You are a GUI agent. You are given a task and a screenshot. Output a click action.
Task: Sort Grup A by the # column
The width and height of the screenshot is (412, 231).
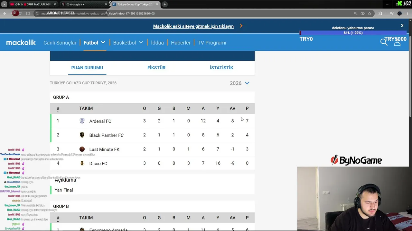(58, 109)
